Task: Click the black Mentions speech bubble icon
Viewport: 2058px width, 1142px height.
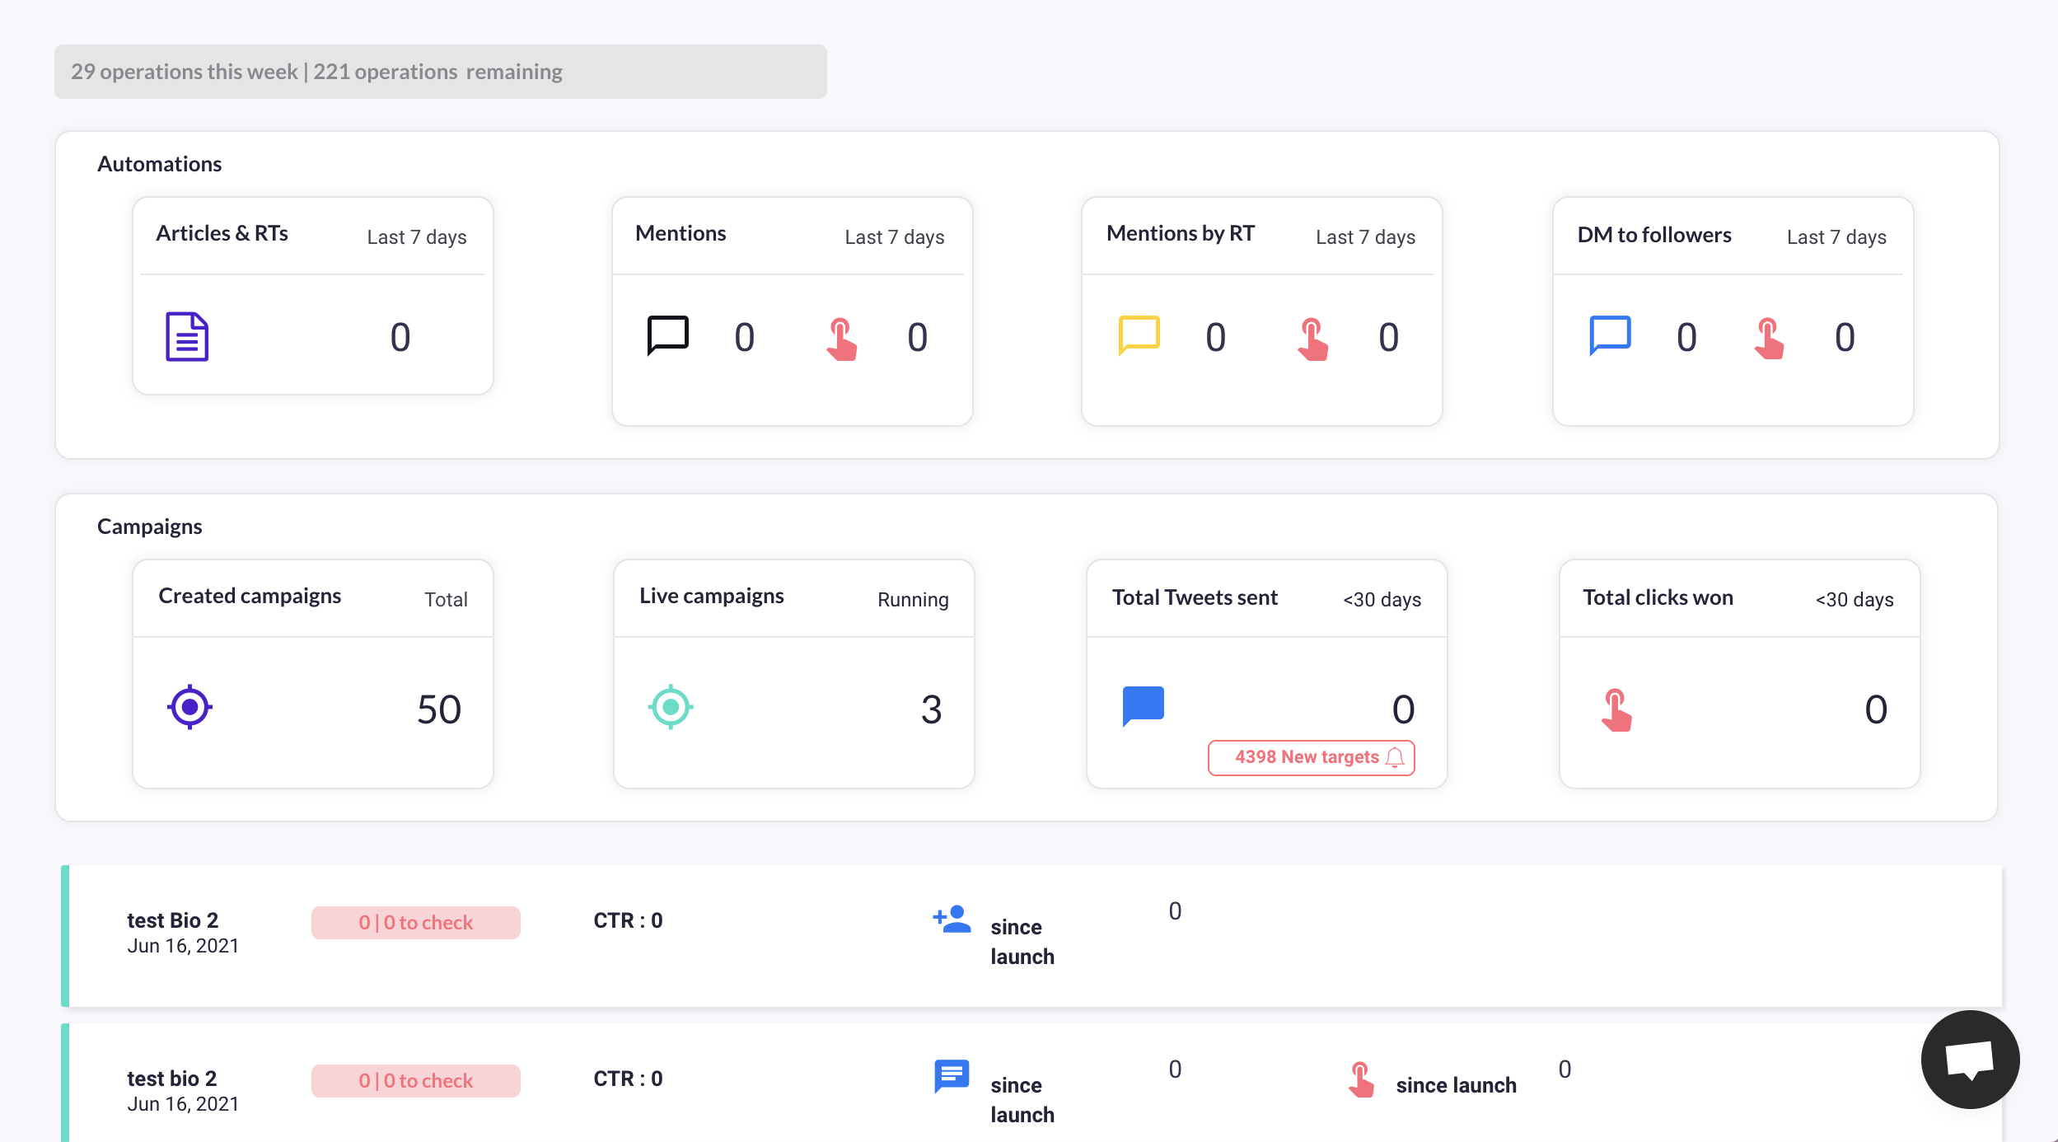Action: (667, 335)
